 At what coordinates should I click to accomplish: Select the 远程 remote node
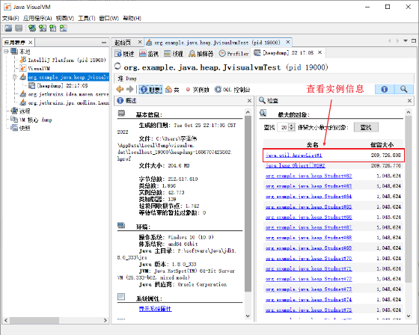click(x=20, y=111)
